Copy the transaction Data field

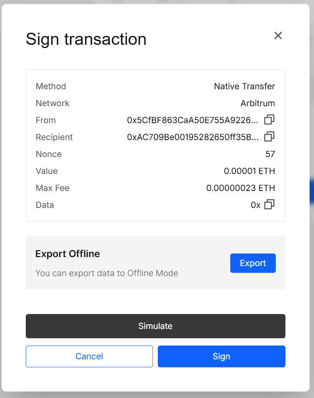pyautogui.click(x=269, y=205)
